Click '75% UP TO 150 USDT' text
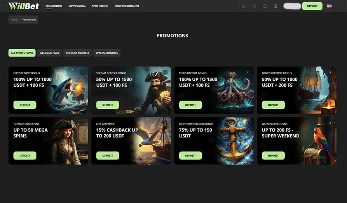The height and width of the screenshot is (203, 347). (x=195, y=133)
